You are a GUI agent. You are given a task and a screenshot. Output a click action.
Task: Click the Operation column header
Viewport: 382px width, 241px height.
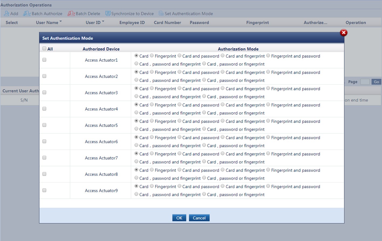click(x=356, y=23)
